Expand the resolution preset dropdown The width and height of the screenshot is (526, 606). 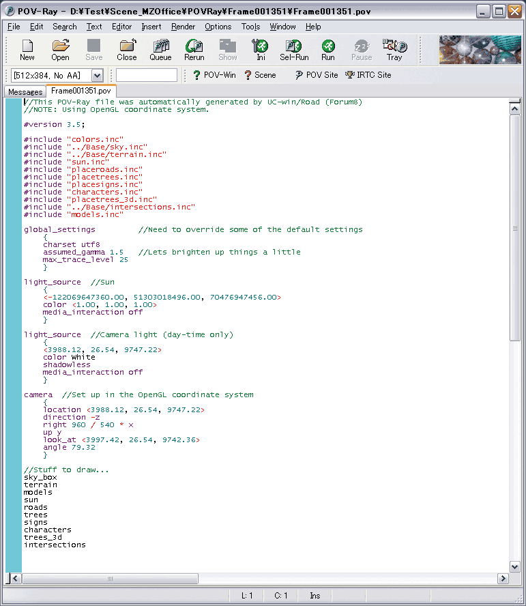98,75
